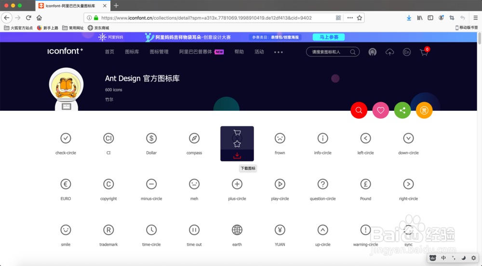Select the play-circle icon
This screenshot has height=266, width=482.
(280, 184)
